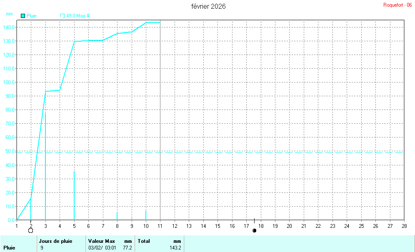Click the vertical marker line at day 11

point(160,125)
